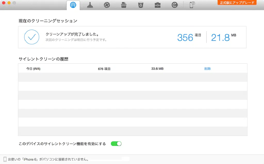Minimize the window with the yellow button

(x=9, y=3)
